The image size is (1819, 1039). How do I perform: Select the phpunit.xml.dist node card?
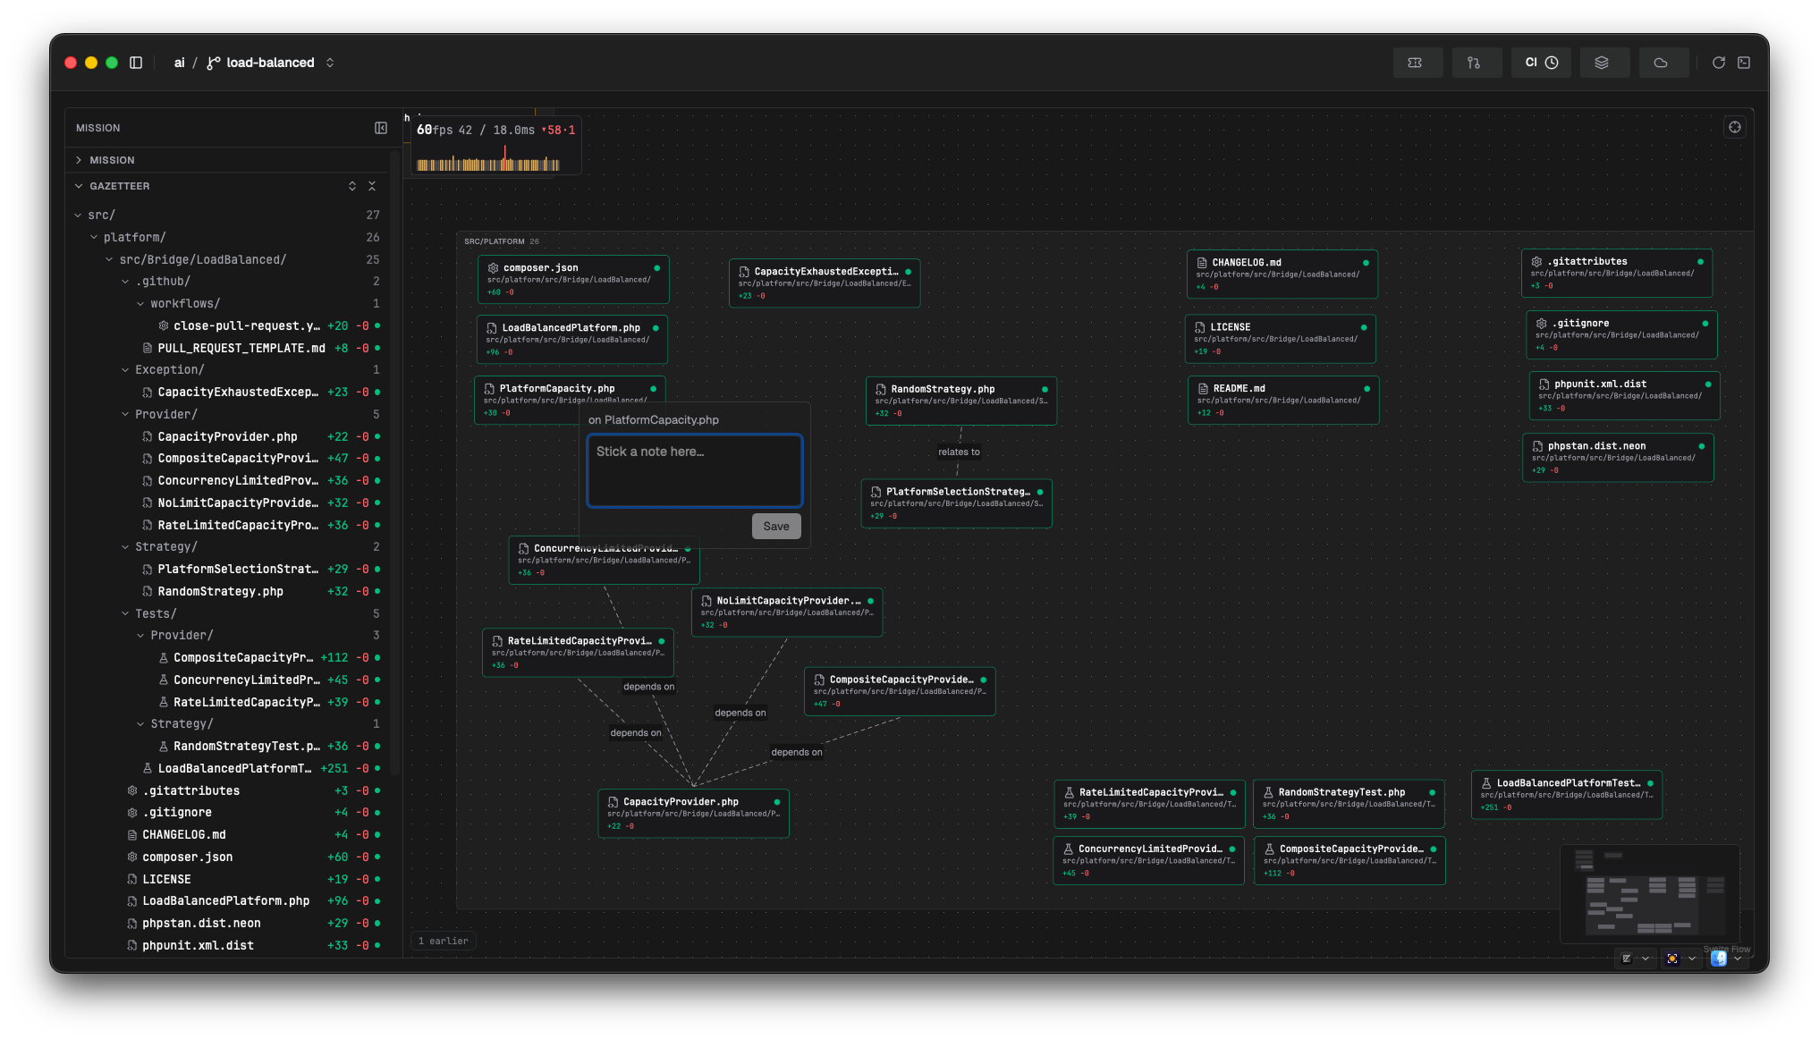click(x=1624, y=395)
